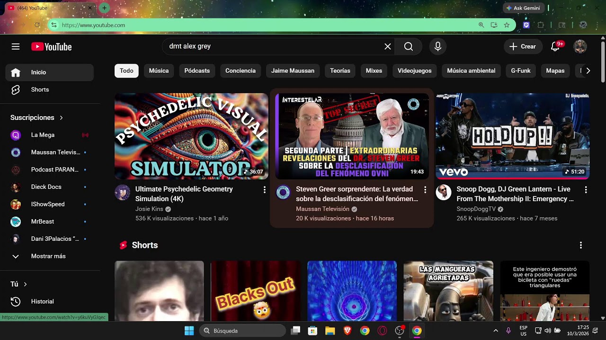Clear the search box text
Screen dimensions: 606x340
coord(387,46)
